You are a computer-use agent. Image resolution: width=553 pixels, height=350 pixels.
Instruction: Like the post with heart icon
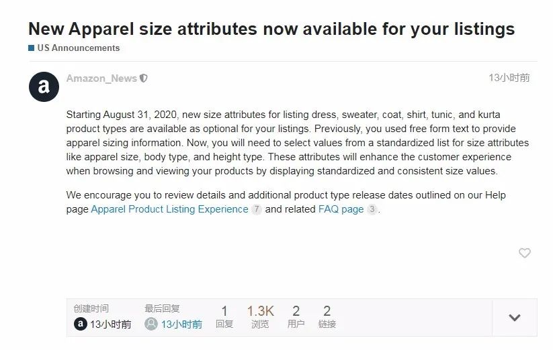524,253
